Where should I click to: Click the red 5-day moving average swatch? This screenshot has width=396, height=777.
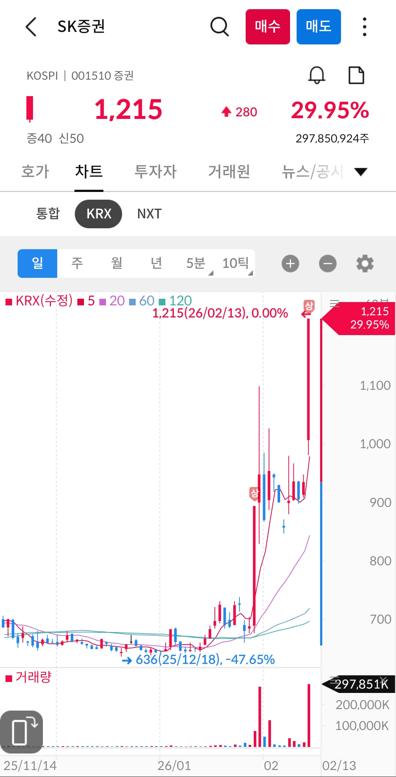pyautogui.click(x=81, y=302)
